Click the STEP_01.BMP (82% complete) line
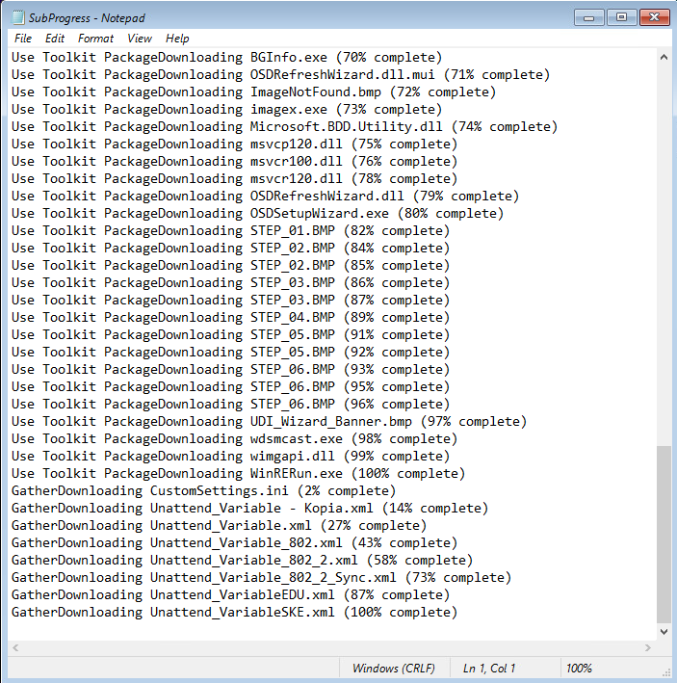Screen dimensions: 677x683 231,231
